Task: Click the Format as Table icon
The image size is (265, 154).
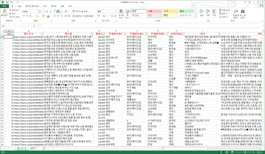Action: point(128,11)
